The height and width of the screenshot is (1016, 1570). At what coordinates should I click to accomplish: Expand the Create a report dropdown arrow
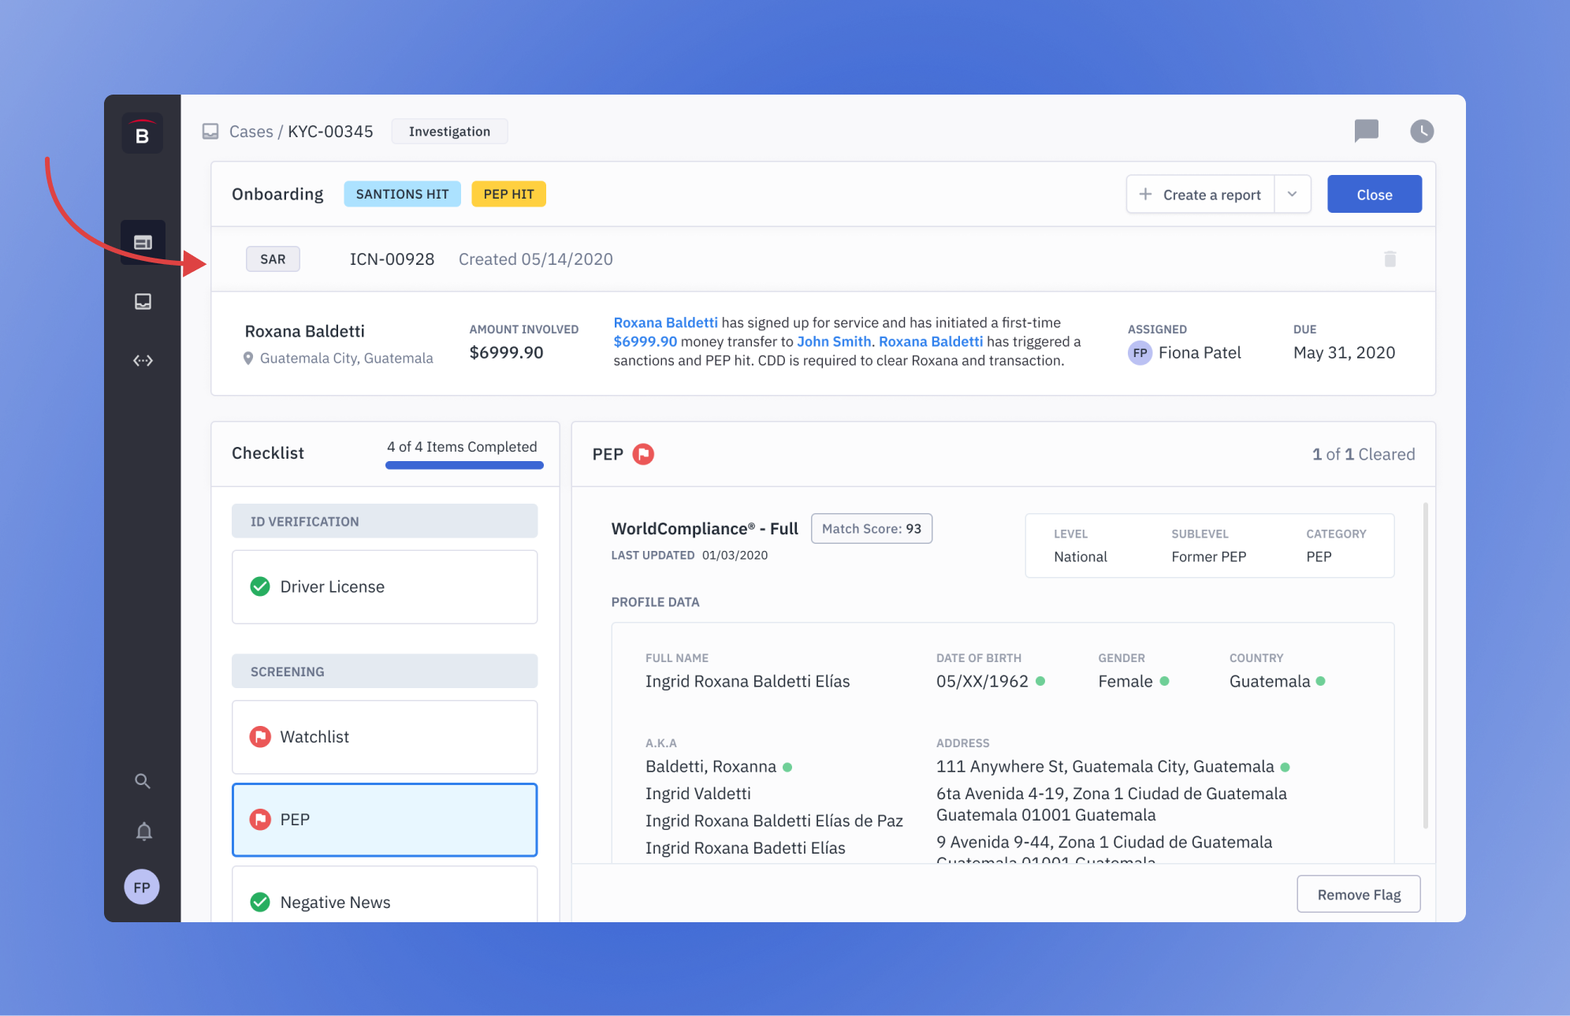click(1292, 194)
